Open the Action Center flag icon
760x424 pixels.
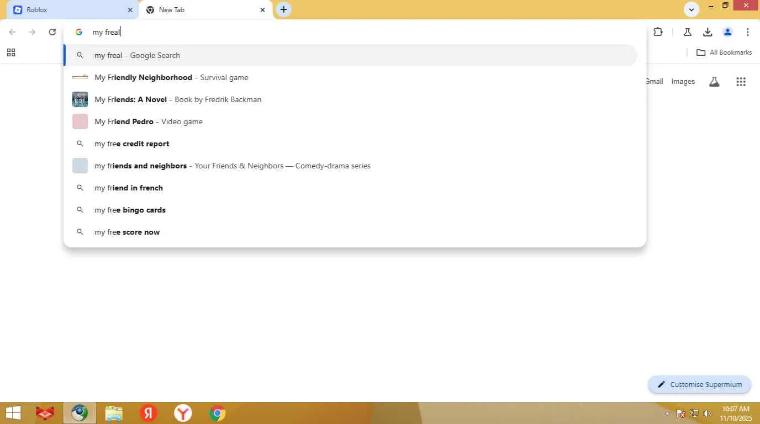point(681,414)
